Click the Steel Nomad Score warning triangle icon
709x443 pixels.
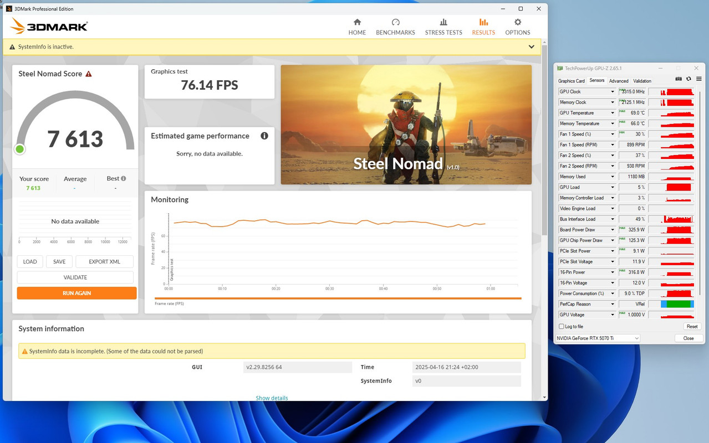coord(89,74)
